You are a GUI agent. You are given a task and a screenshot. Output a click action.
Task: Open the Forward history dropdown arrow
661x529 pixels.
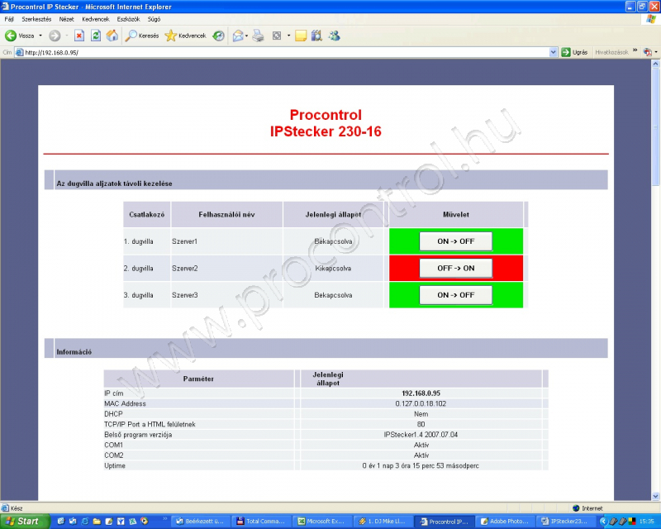67,36
